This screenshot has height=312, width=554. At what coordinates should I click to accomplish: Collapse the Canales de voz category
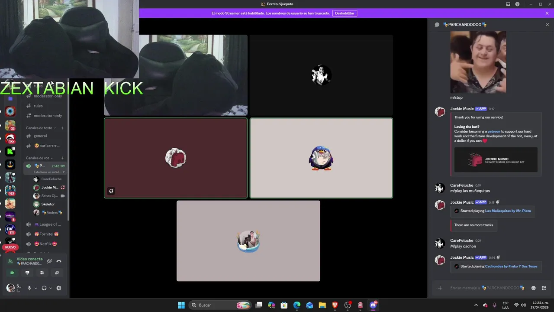pyautogui.click(x=39, y=158)
